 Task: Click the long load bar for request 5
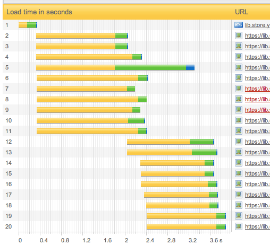115,67
